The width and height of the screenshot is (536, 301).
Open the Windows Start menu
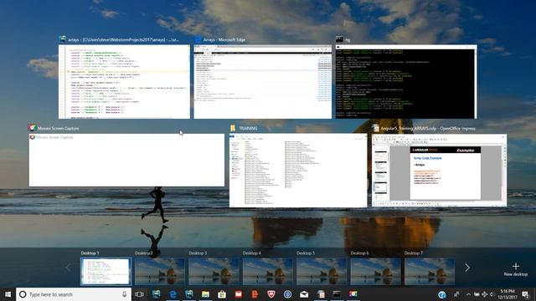pos(8,294)
